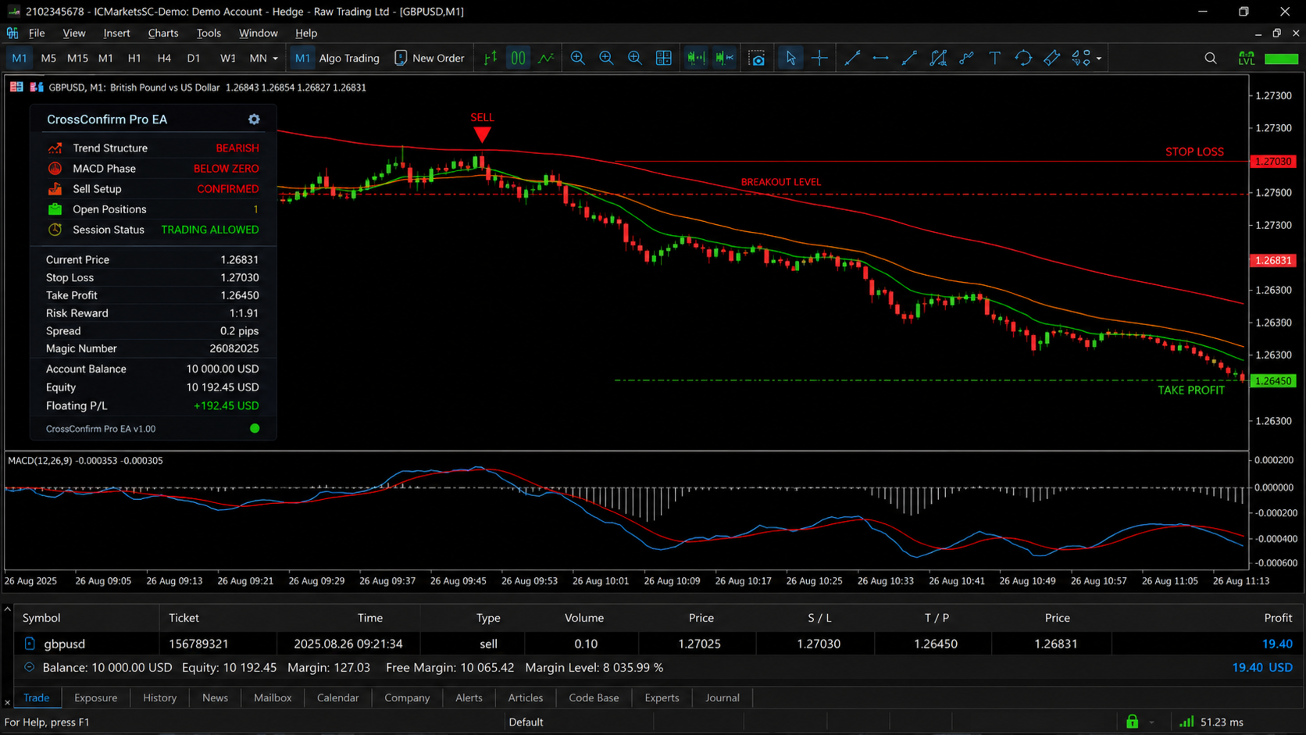Open search with the magnifier icon

click(x=1211, y=58)
